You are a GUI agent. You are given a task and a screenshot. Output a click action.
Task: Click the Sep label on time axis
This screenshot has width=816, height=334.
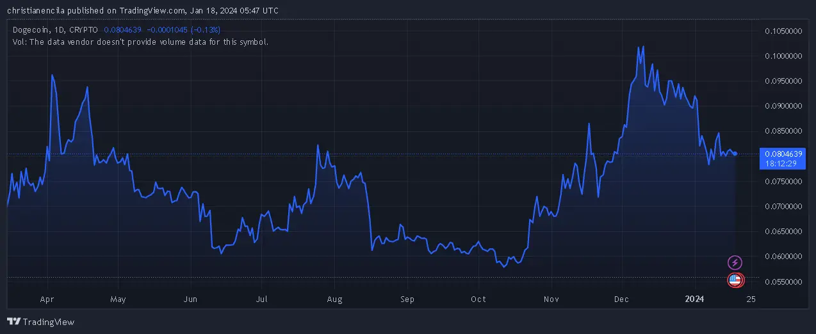tap(407, 299)
